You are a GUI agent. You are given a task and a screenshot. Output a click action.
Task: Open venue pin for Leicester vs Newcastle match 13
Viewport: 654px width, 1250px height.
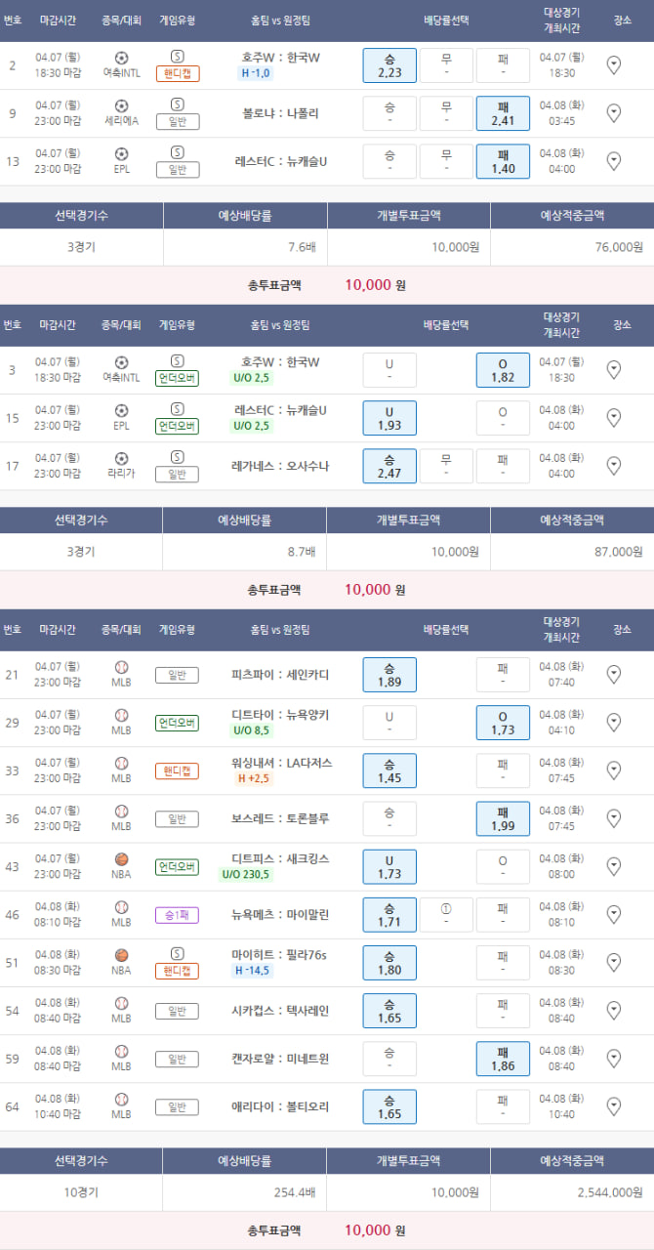pyautogui.click(x=614, y=161)
